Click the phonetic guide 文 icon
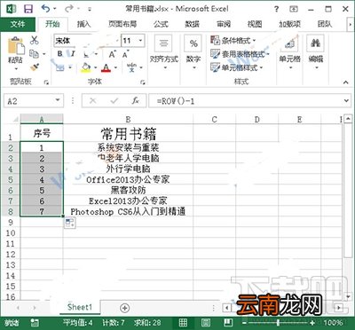The height and width of the screenshot is (330, 355). point(131,67)
